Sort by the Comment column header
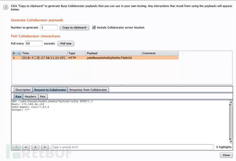The height and width of the screenshot is (161, 236). [x=160, y=53]
